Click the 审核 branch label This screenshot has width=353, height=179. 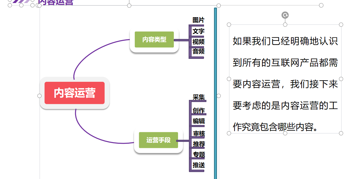(x=199, y=134)
